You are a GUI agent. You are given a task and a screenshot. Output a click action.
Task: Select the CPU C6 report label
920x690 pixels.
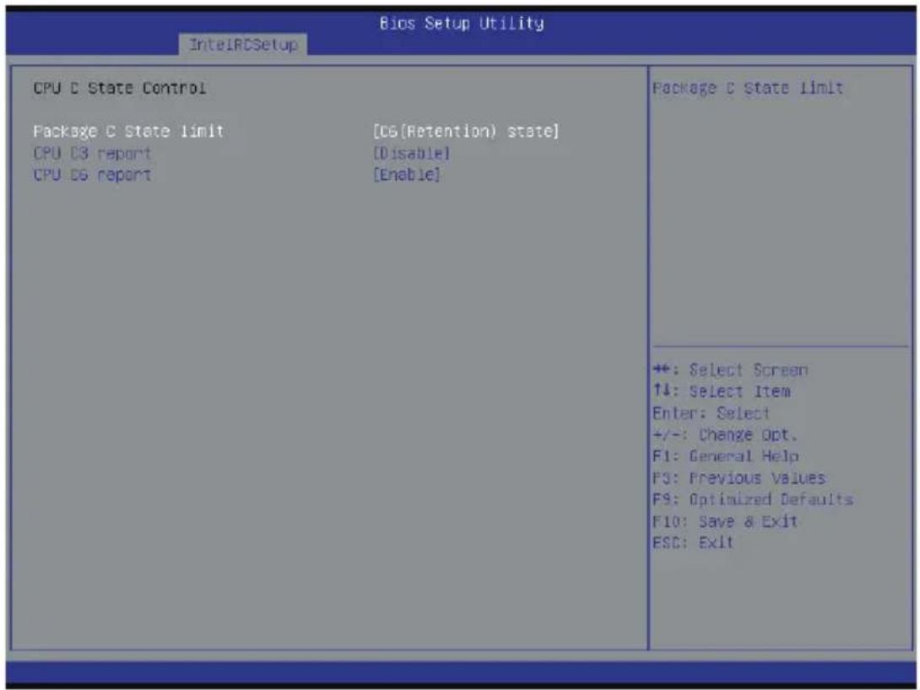pyautogui.click(x=92, y=175)
